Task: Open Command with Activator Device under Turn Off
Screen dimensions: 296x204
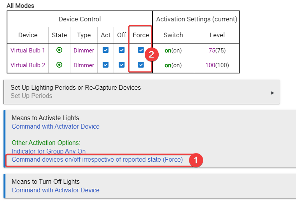Action: tap(56, 190)
